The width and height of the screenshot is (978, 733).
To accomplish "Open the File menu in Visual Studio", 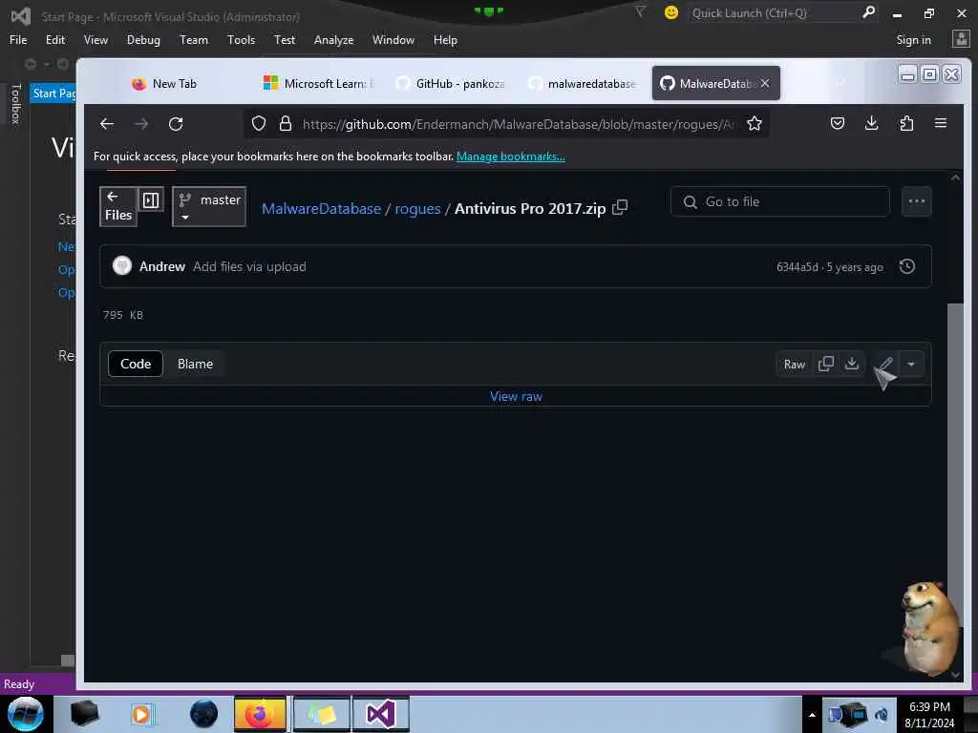I will point(18,40).
